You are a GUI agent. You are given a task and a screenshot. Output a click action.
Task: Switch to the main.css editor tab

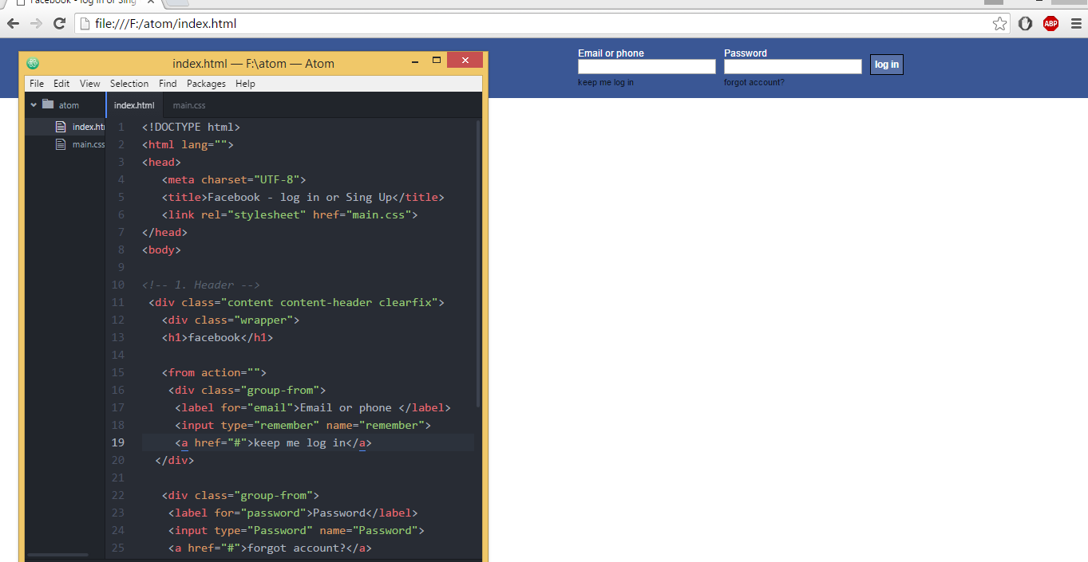point(189,105)
